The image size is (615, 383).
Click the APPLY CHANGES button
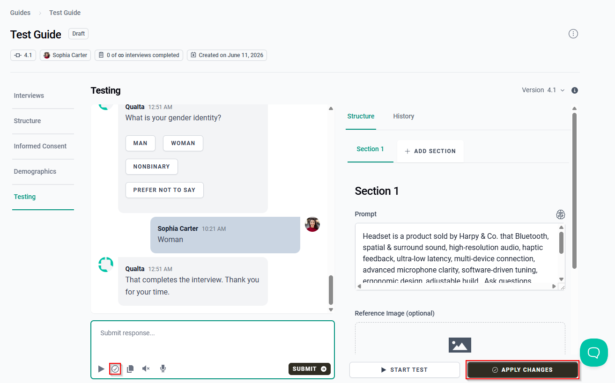pos(523,370)
